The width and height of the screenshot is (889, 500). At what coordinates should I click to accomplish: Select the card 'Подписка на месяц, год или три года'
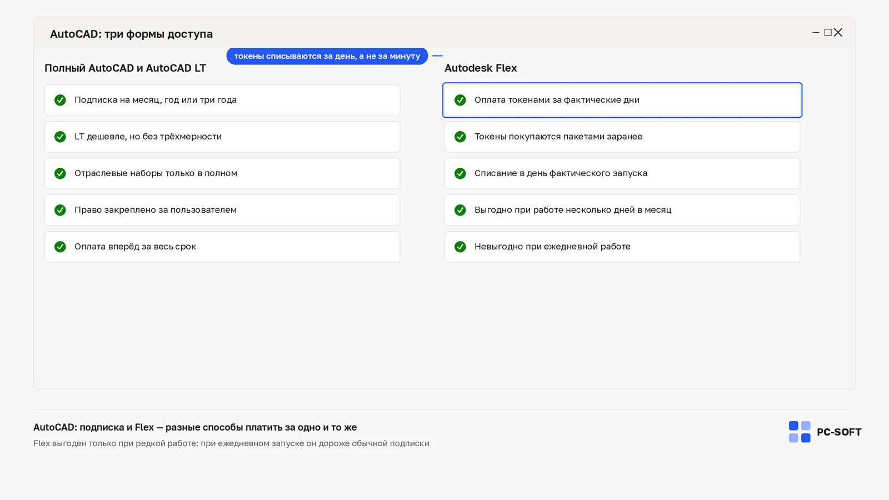(x=222, y=100)
